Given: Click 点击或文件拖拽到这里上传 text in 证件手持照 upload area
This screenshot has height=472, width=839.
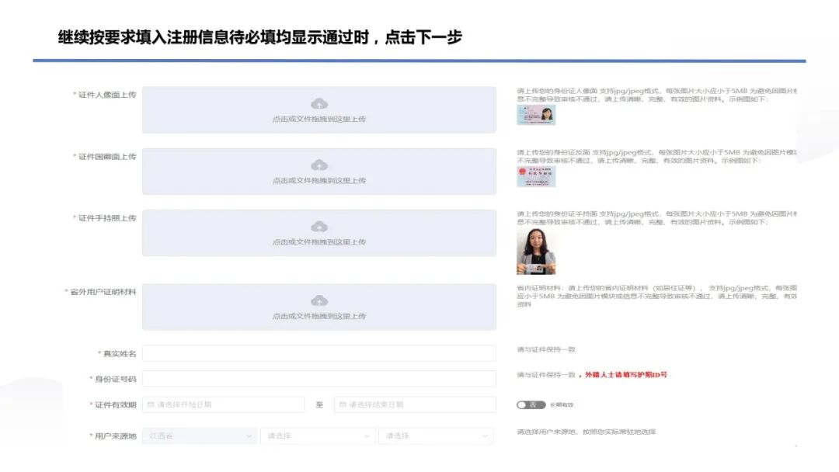Looking at the screenshot, I should 319,242.
